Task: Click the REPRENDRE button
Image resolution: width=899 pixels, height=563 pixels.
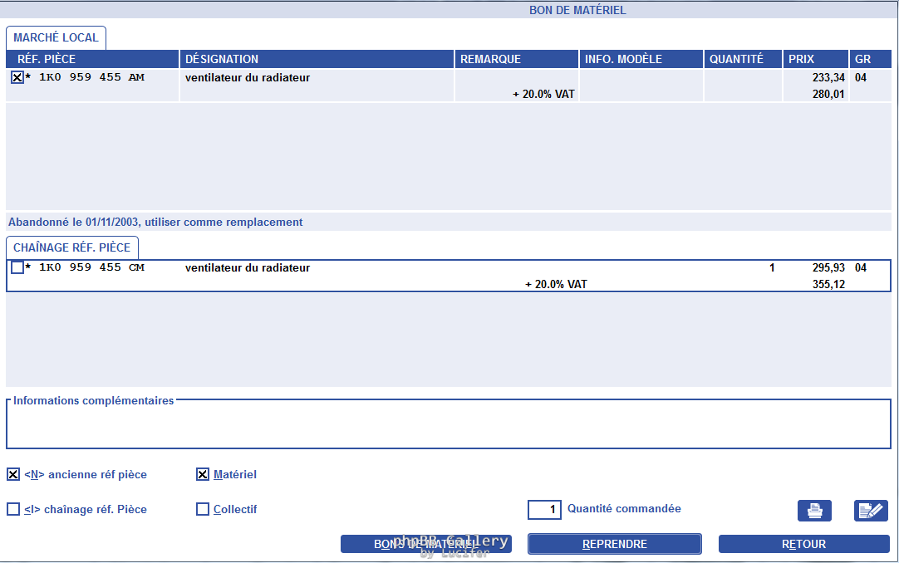Action: 614,544
